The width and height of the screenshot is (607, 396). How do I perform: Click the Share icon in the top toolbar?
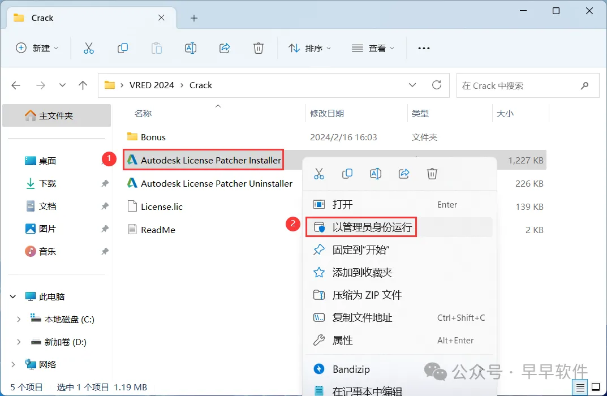[x=225, y=49]
